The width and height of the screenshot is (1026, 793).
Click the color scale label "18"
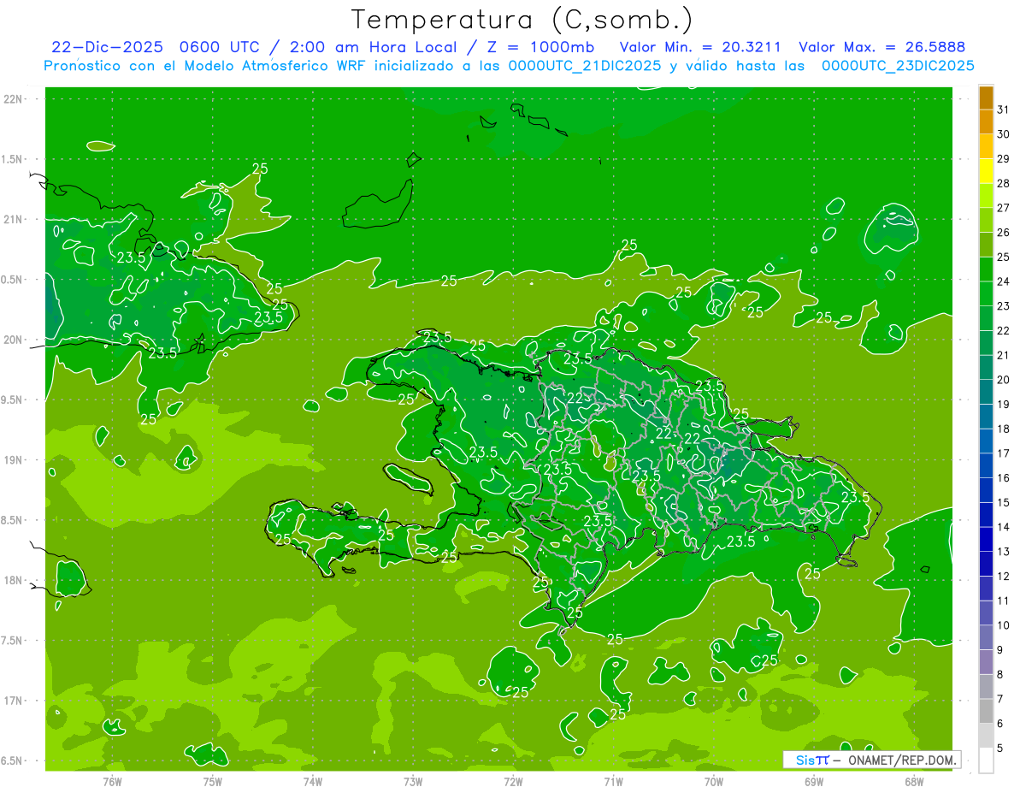click(x=1004, y=429)
